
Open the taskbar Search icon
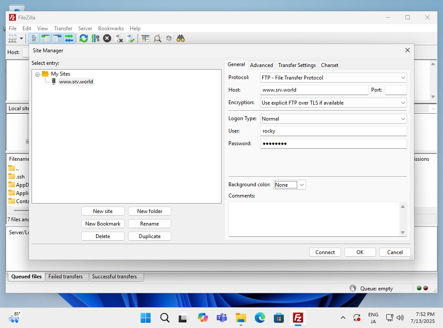point(165,318)
